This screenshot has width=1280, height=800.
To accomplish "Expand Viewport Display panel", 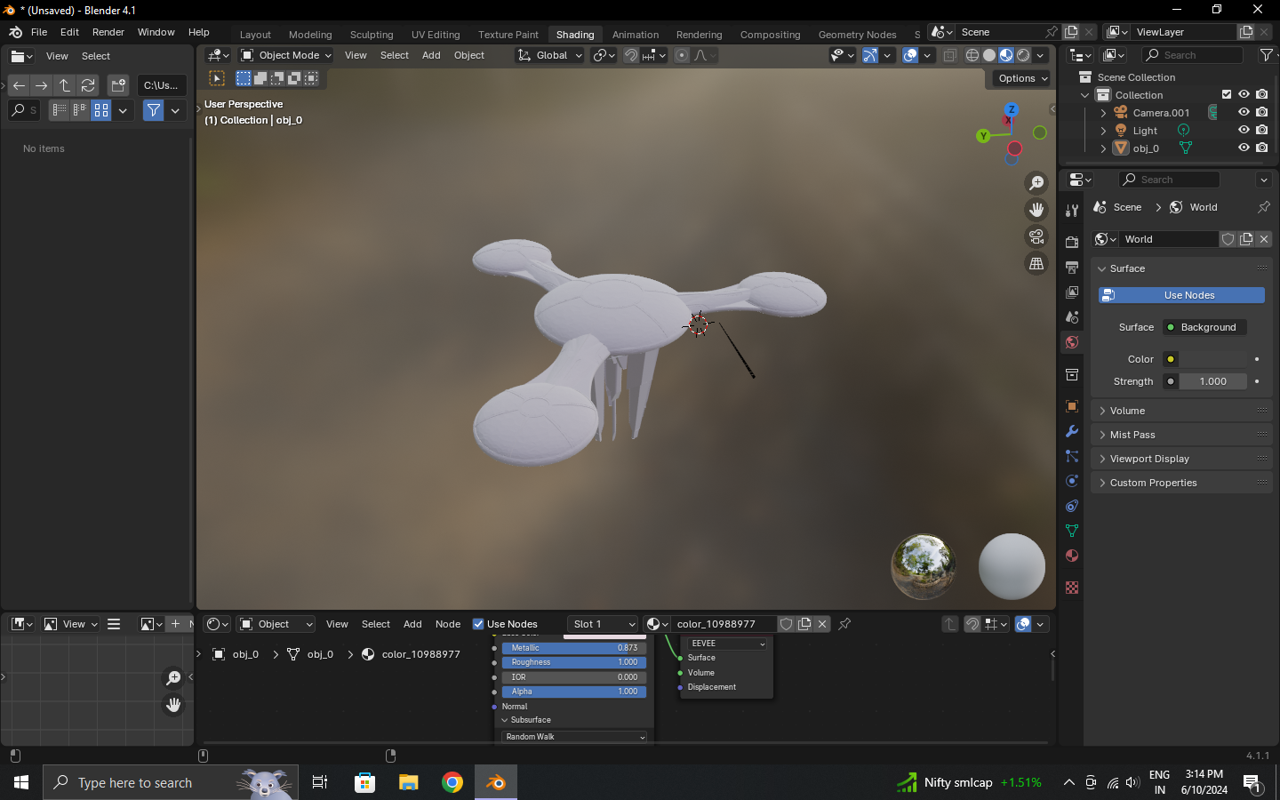I will [x=1181, y=459].
